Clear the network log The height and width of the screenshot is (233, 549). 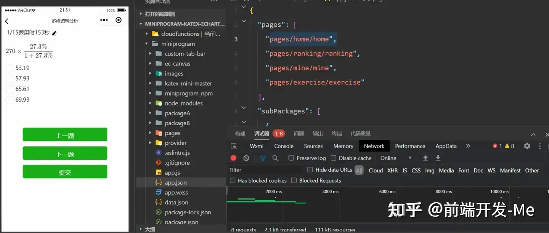(246, 158)
